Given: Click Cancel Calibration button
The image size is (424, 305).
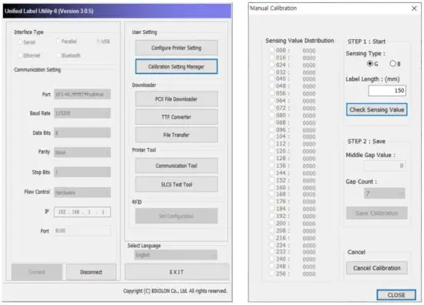Looking at the screenshot, I should 377,268.
